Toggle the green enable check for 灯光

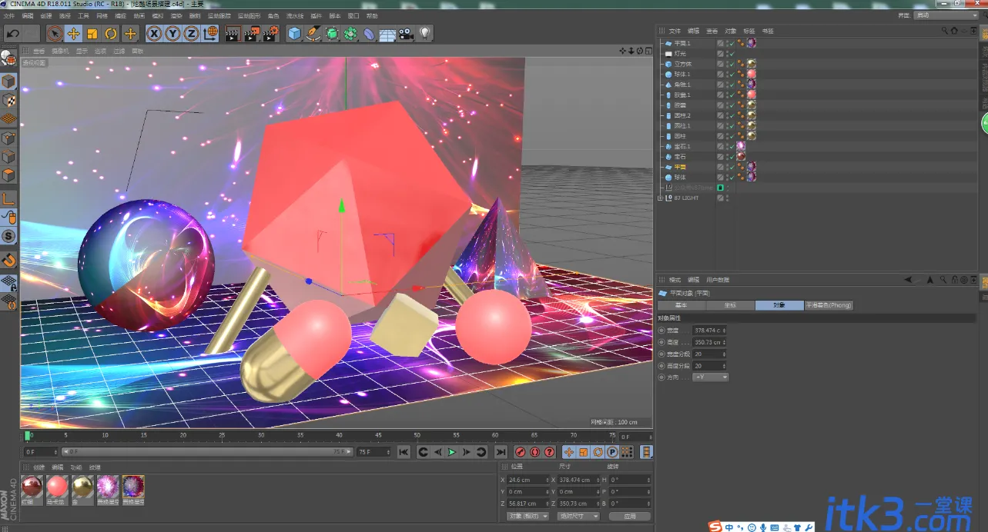(732, 54)
